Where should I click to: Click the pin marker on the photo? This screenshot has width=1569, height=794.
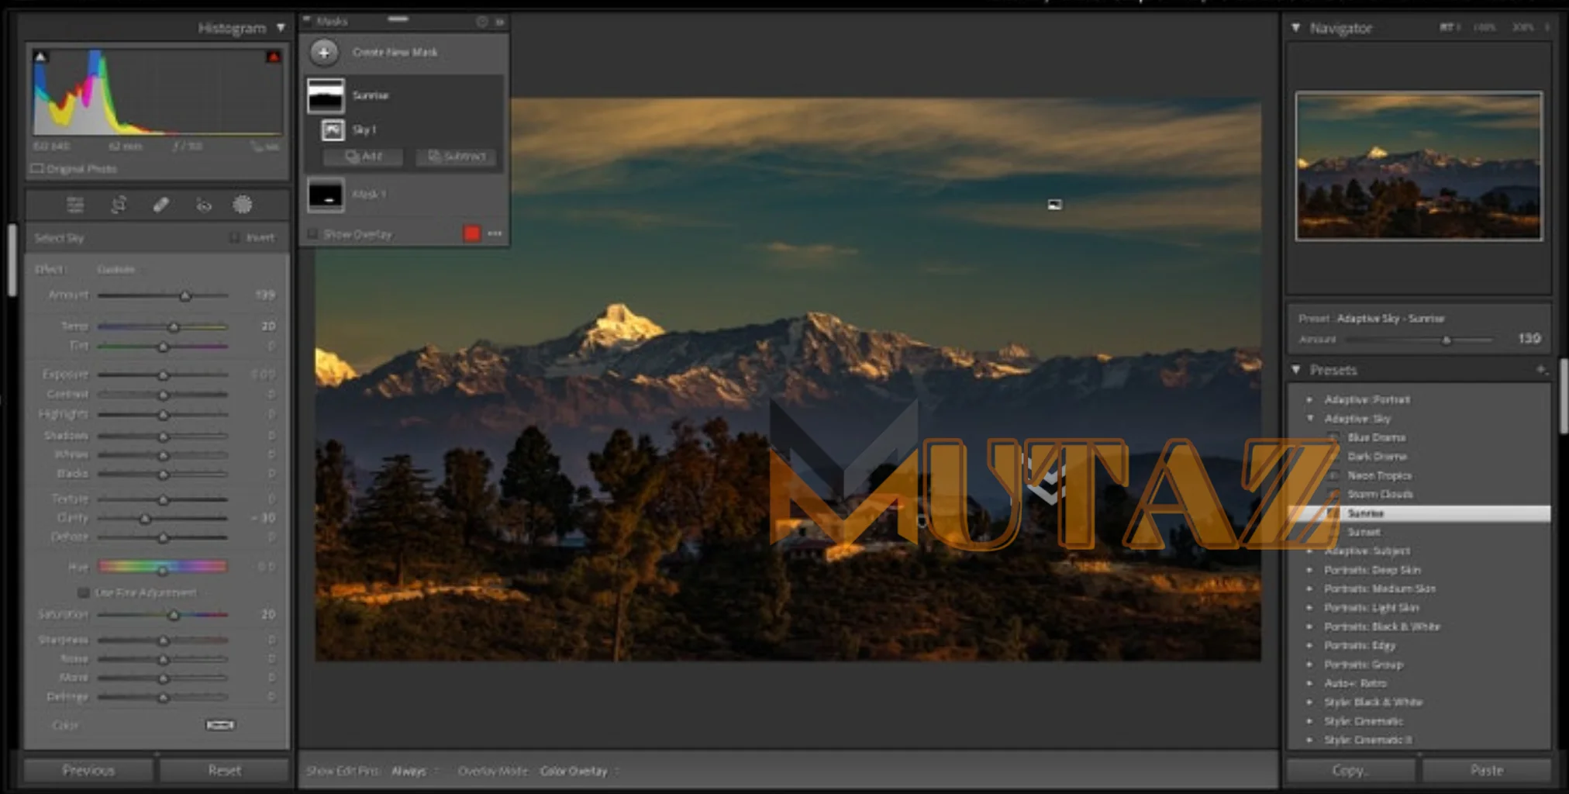click(1055, 205)
